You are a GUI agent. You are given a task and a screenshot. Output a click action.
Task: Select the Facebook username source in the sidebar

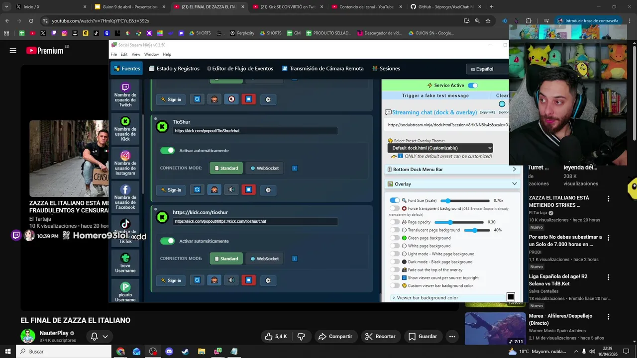click(x=125, y=197)
